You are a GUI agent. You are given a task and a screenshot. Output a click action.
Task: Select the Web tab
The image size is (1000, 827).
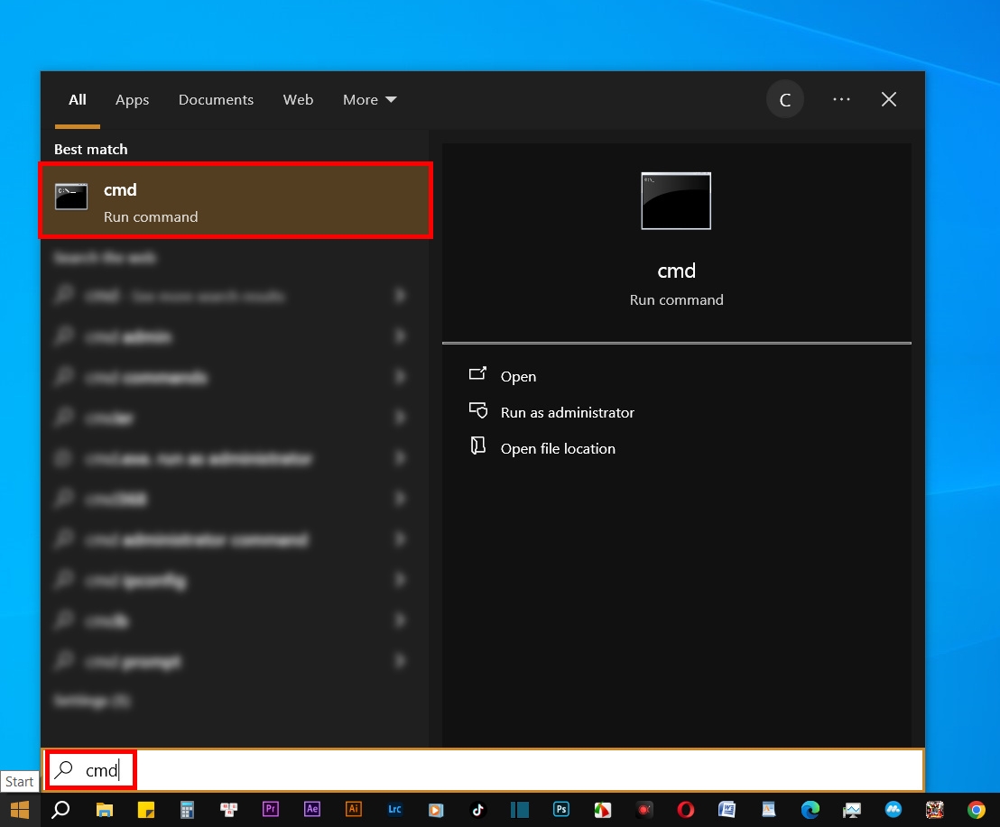[298, 99]
